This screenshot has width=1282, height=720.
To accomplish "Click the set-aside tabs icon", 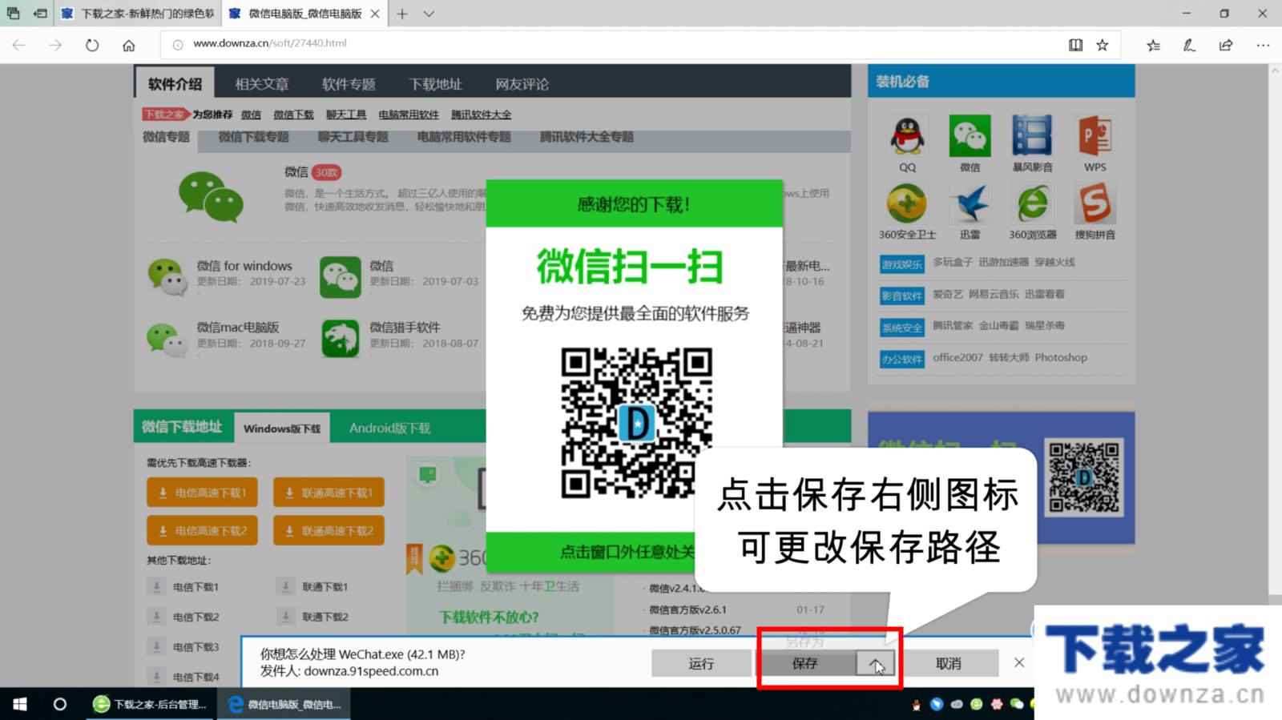I will pos(39,14).
